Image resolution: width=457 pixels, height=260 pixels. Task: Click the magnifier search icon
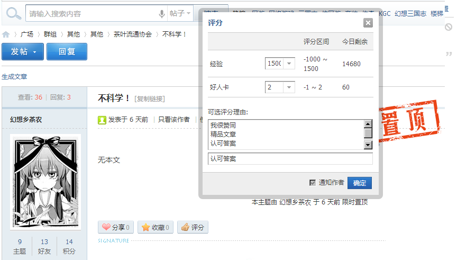[x=14, y=13]
